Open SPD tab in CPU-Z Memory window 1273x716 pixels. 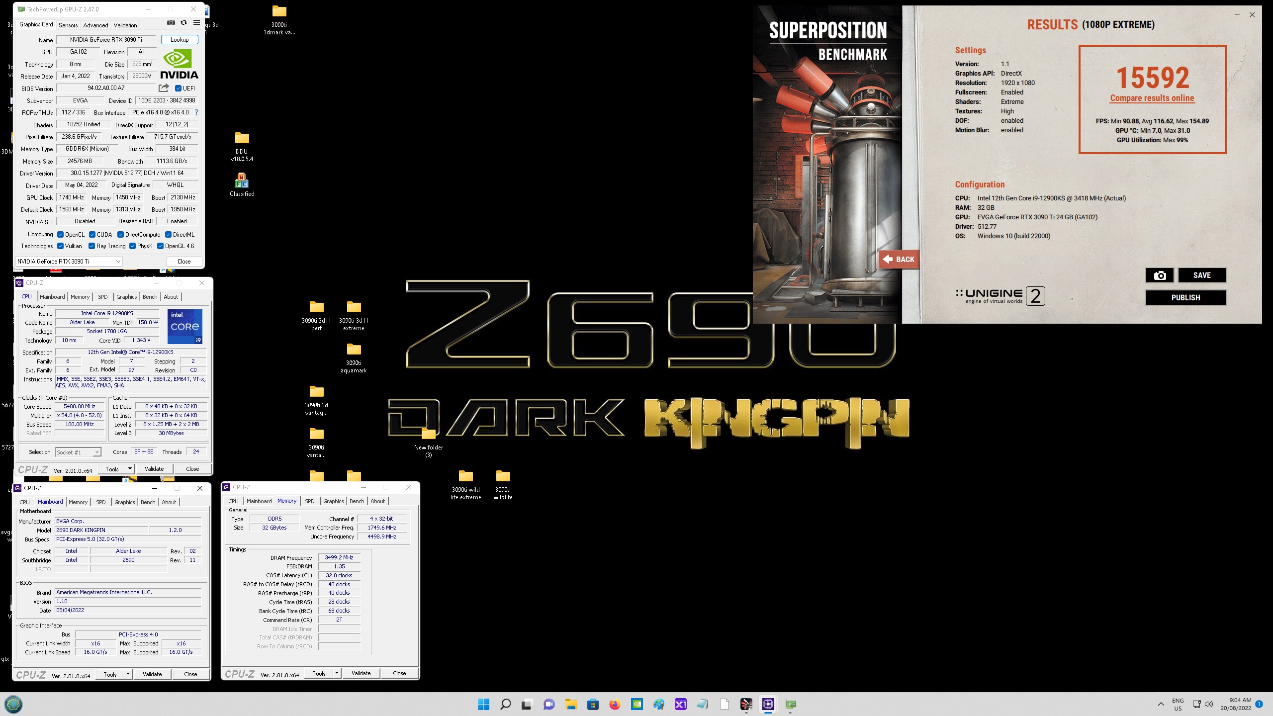click(309, 501)
